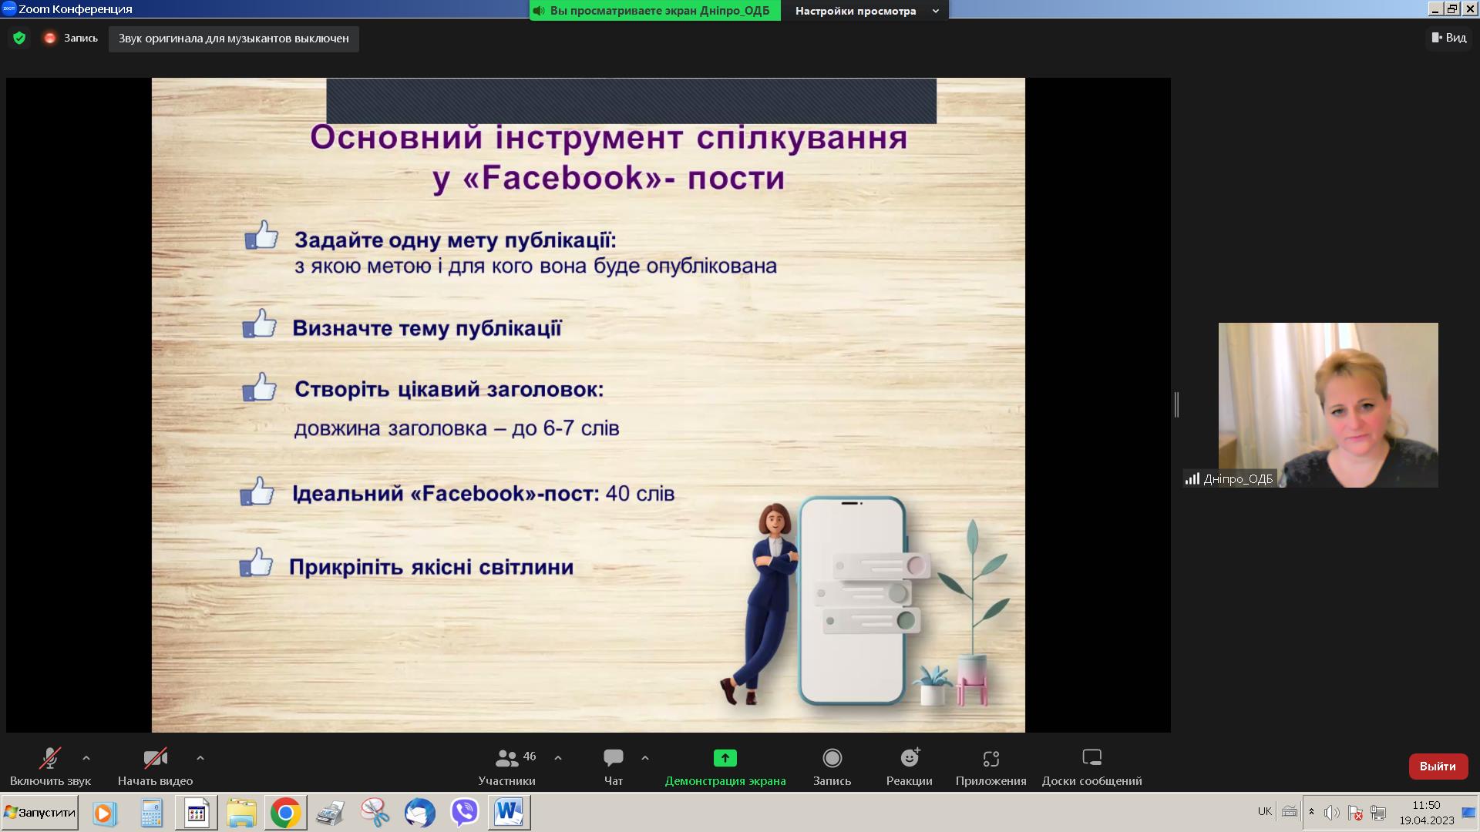
Task: Click the Дніпро_ОДБ participant video thumbnail
Action: click(1327, 404)
